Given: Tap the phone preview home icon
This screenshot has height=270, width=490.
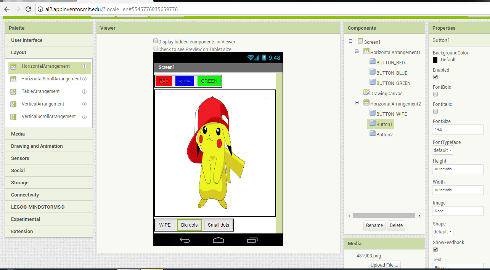Looking at the screenshot, I should click(218, 240).
